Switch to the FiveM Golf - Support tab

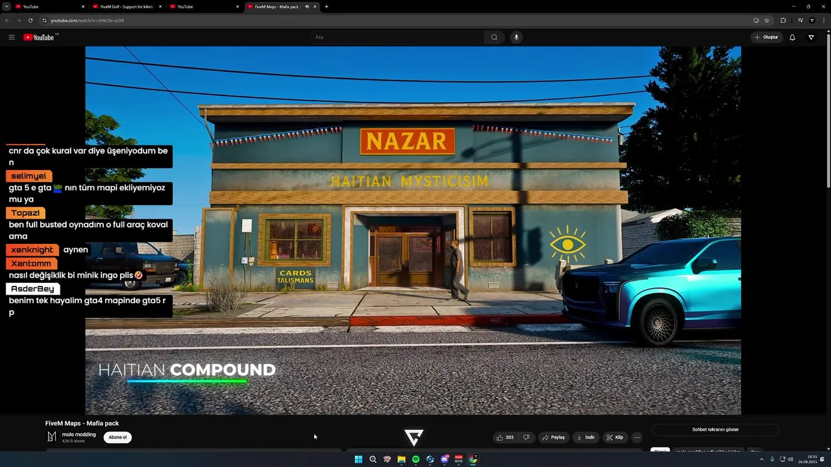point(127,6)
